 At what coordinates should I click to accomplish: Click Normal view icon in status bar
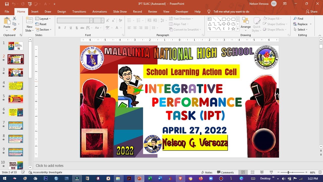tap(243, 172)
